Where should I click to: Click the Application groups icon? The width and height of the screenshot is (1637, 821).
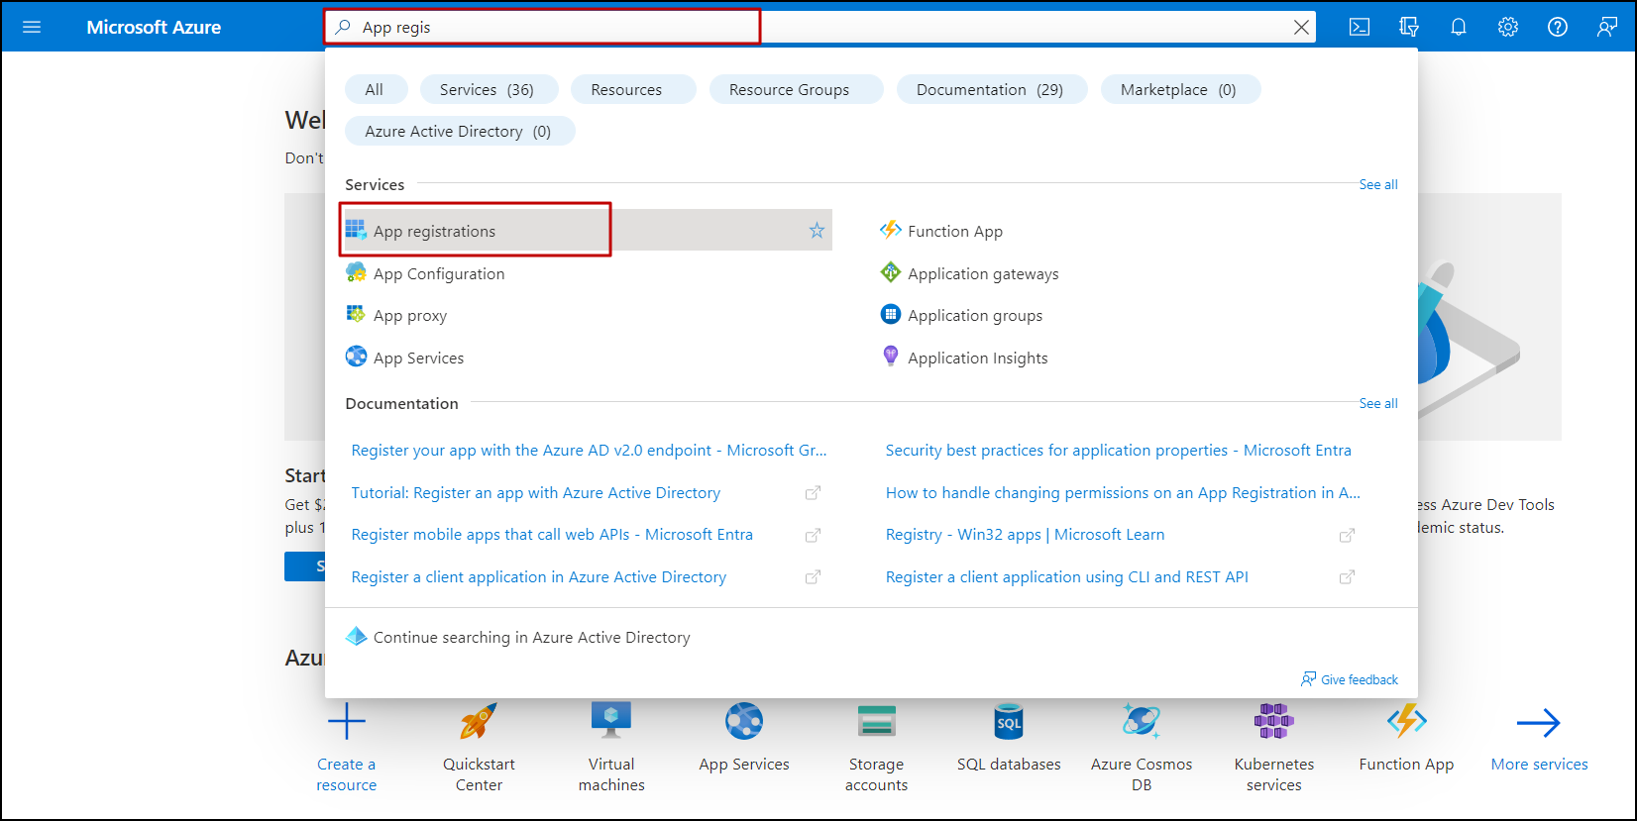pos(890,314)
